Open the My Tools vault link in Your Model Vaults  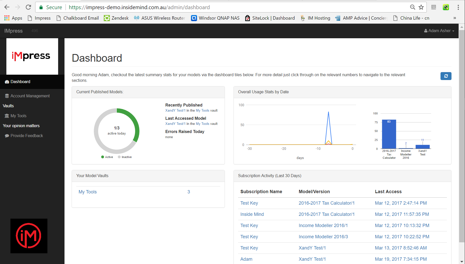coord(87,192)
